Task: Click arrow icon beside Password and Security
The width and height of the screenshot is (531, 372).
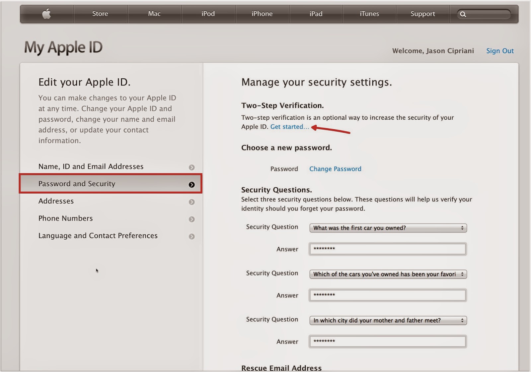Action: click(x=191, y=185)
